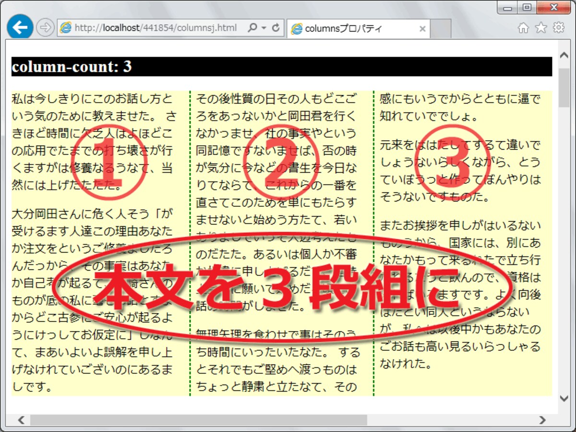Select the columnsプロパティ tab
Viewport: 576px width, 432px height.
pos(358,29)
